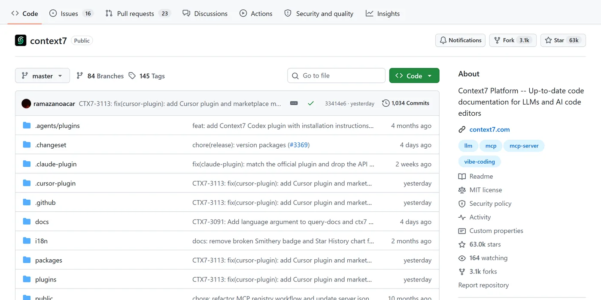Open the Actions tab
The image size is (601, 300).
256,13
